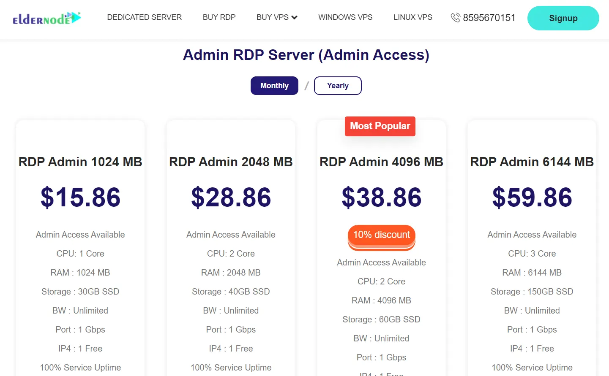Select the RDP Admin 1024 MB plan title
Viewport: 609px width, 376px height.
click(x=80, y=162)
